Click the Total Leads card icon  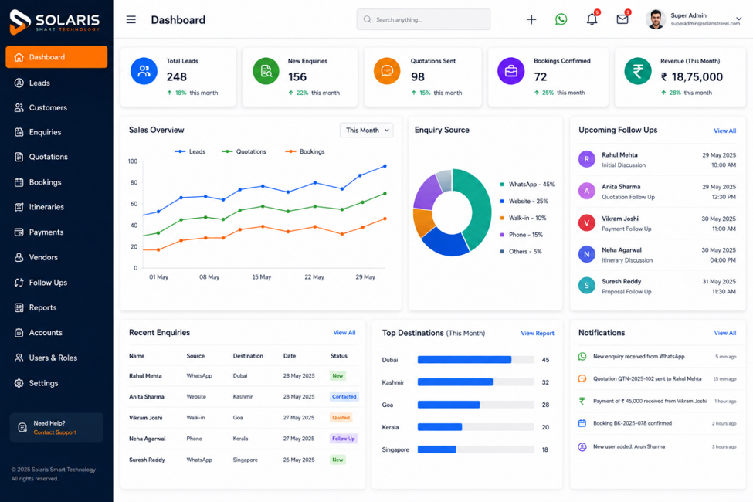(144, 71)
